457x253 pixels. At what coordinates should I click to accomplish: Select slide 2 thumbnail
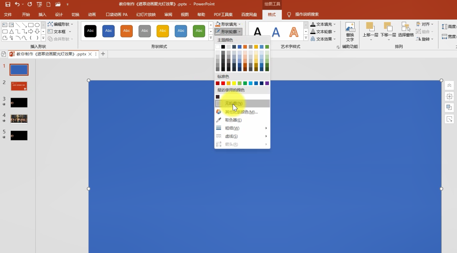click(19, 86)
